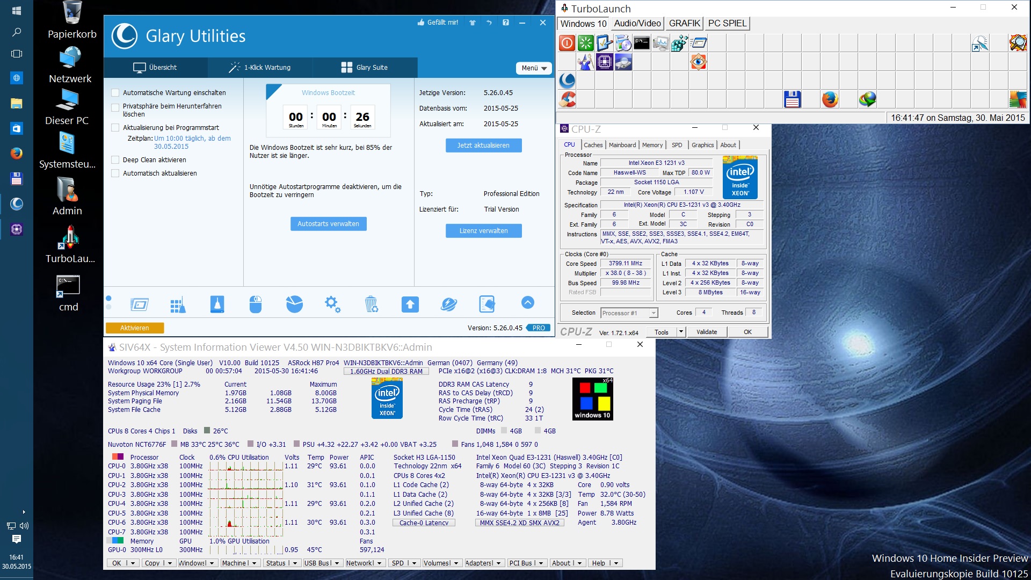1031x580 pixels.
Task: Click the CPU-0 utilisation graph bar
Action: click(245, 466)
